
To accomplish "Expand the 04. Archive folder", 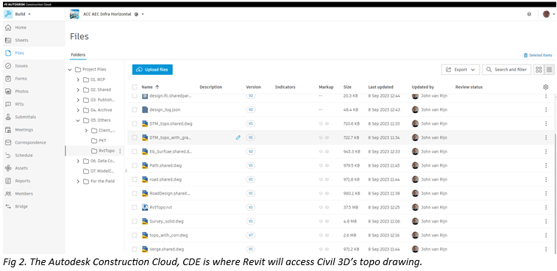I will tap(78, 110).
